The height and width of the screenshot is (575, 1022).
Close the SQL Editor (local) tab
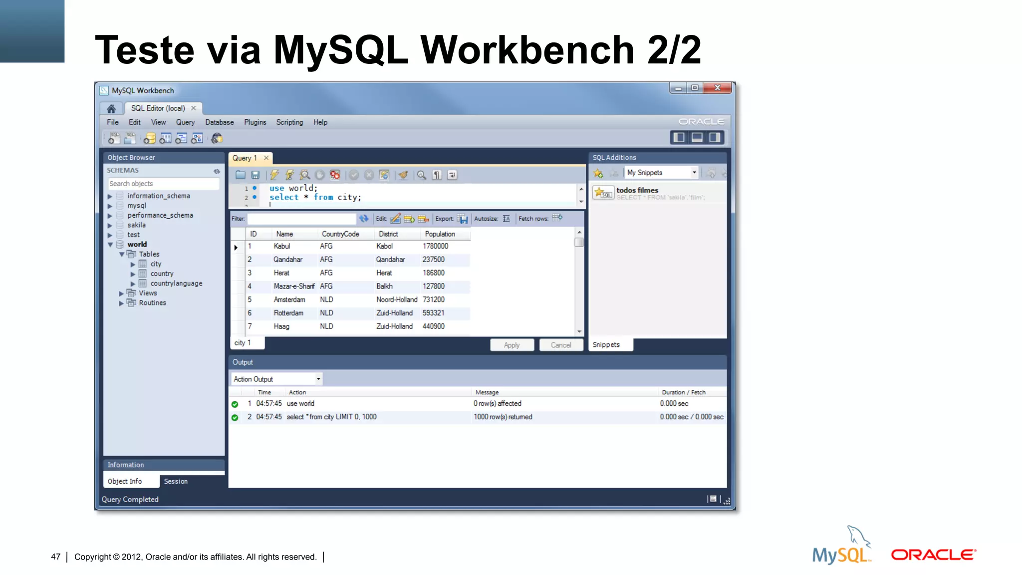[x=194, y=108]
